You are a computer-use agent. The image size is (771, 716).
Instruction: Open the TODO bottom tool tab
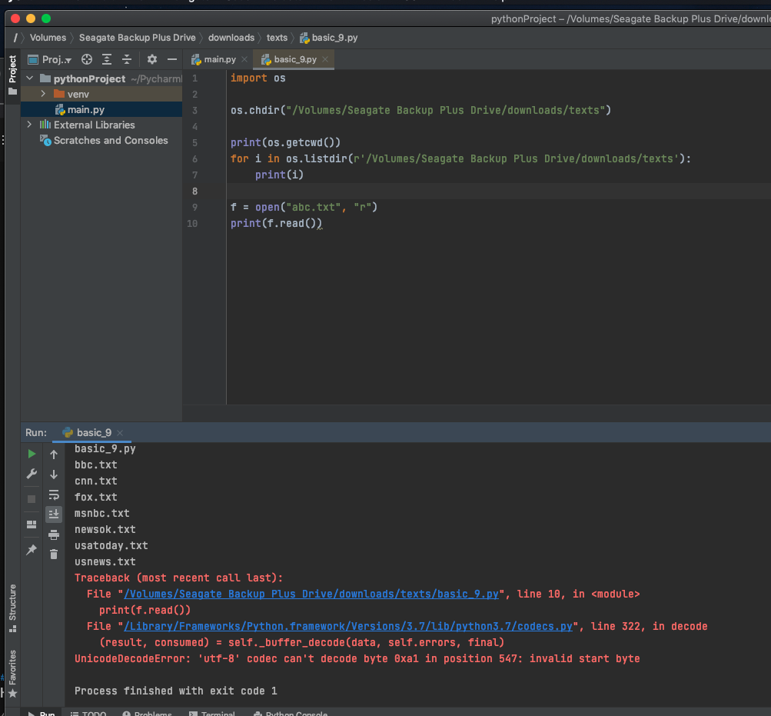pos(88,713)
